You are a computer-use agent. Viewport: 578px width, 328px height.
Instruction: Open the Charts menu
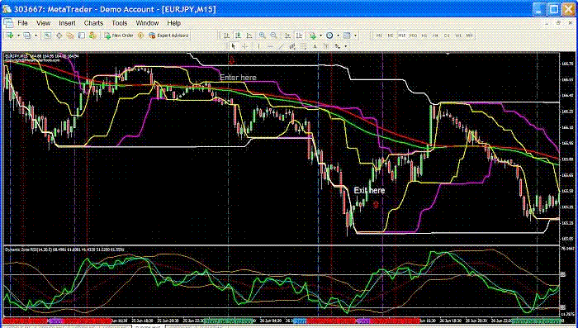93,23
